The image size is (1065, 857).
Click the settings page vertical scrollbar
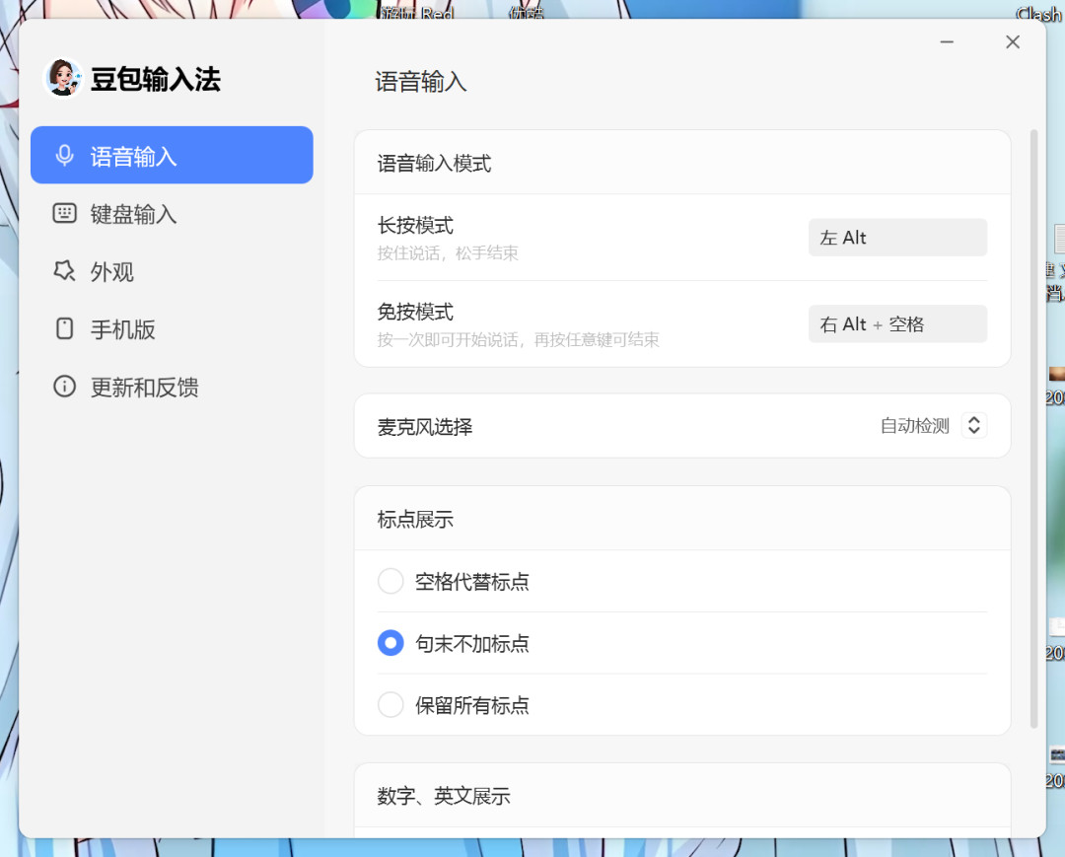1033,428
